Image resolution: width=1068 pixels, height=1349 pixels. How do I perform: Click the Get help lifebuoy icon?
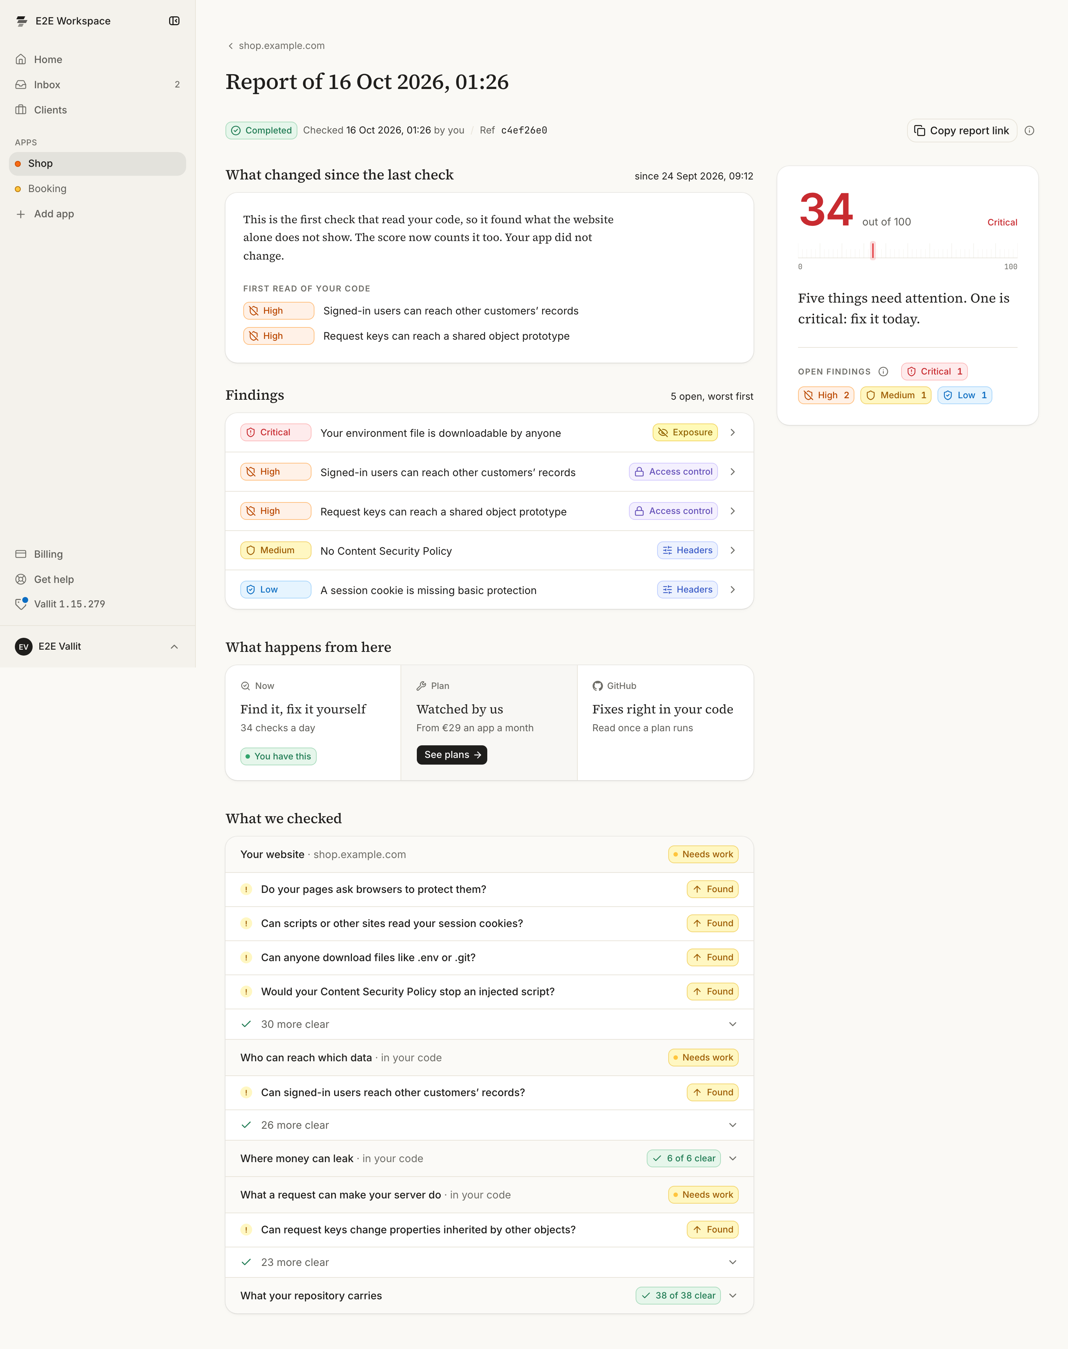pos(21,580)
